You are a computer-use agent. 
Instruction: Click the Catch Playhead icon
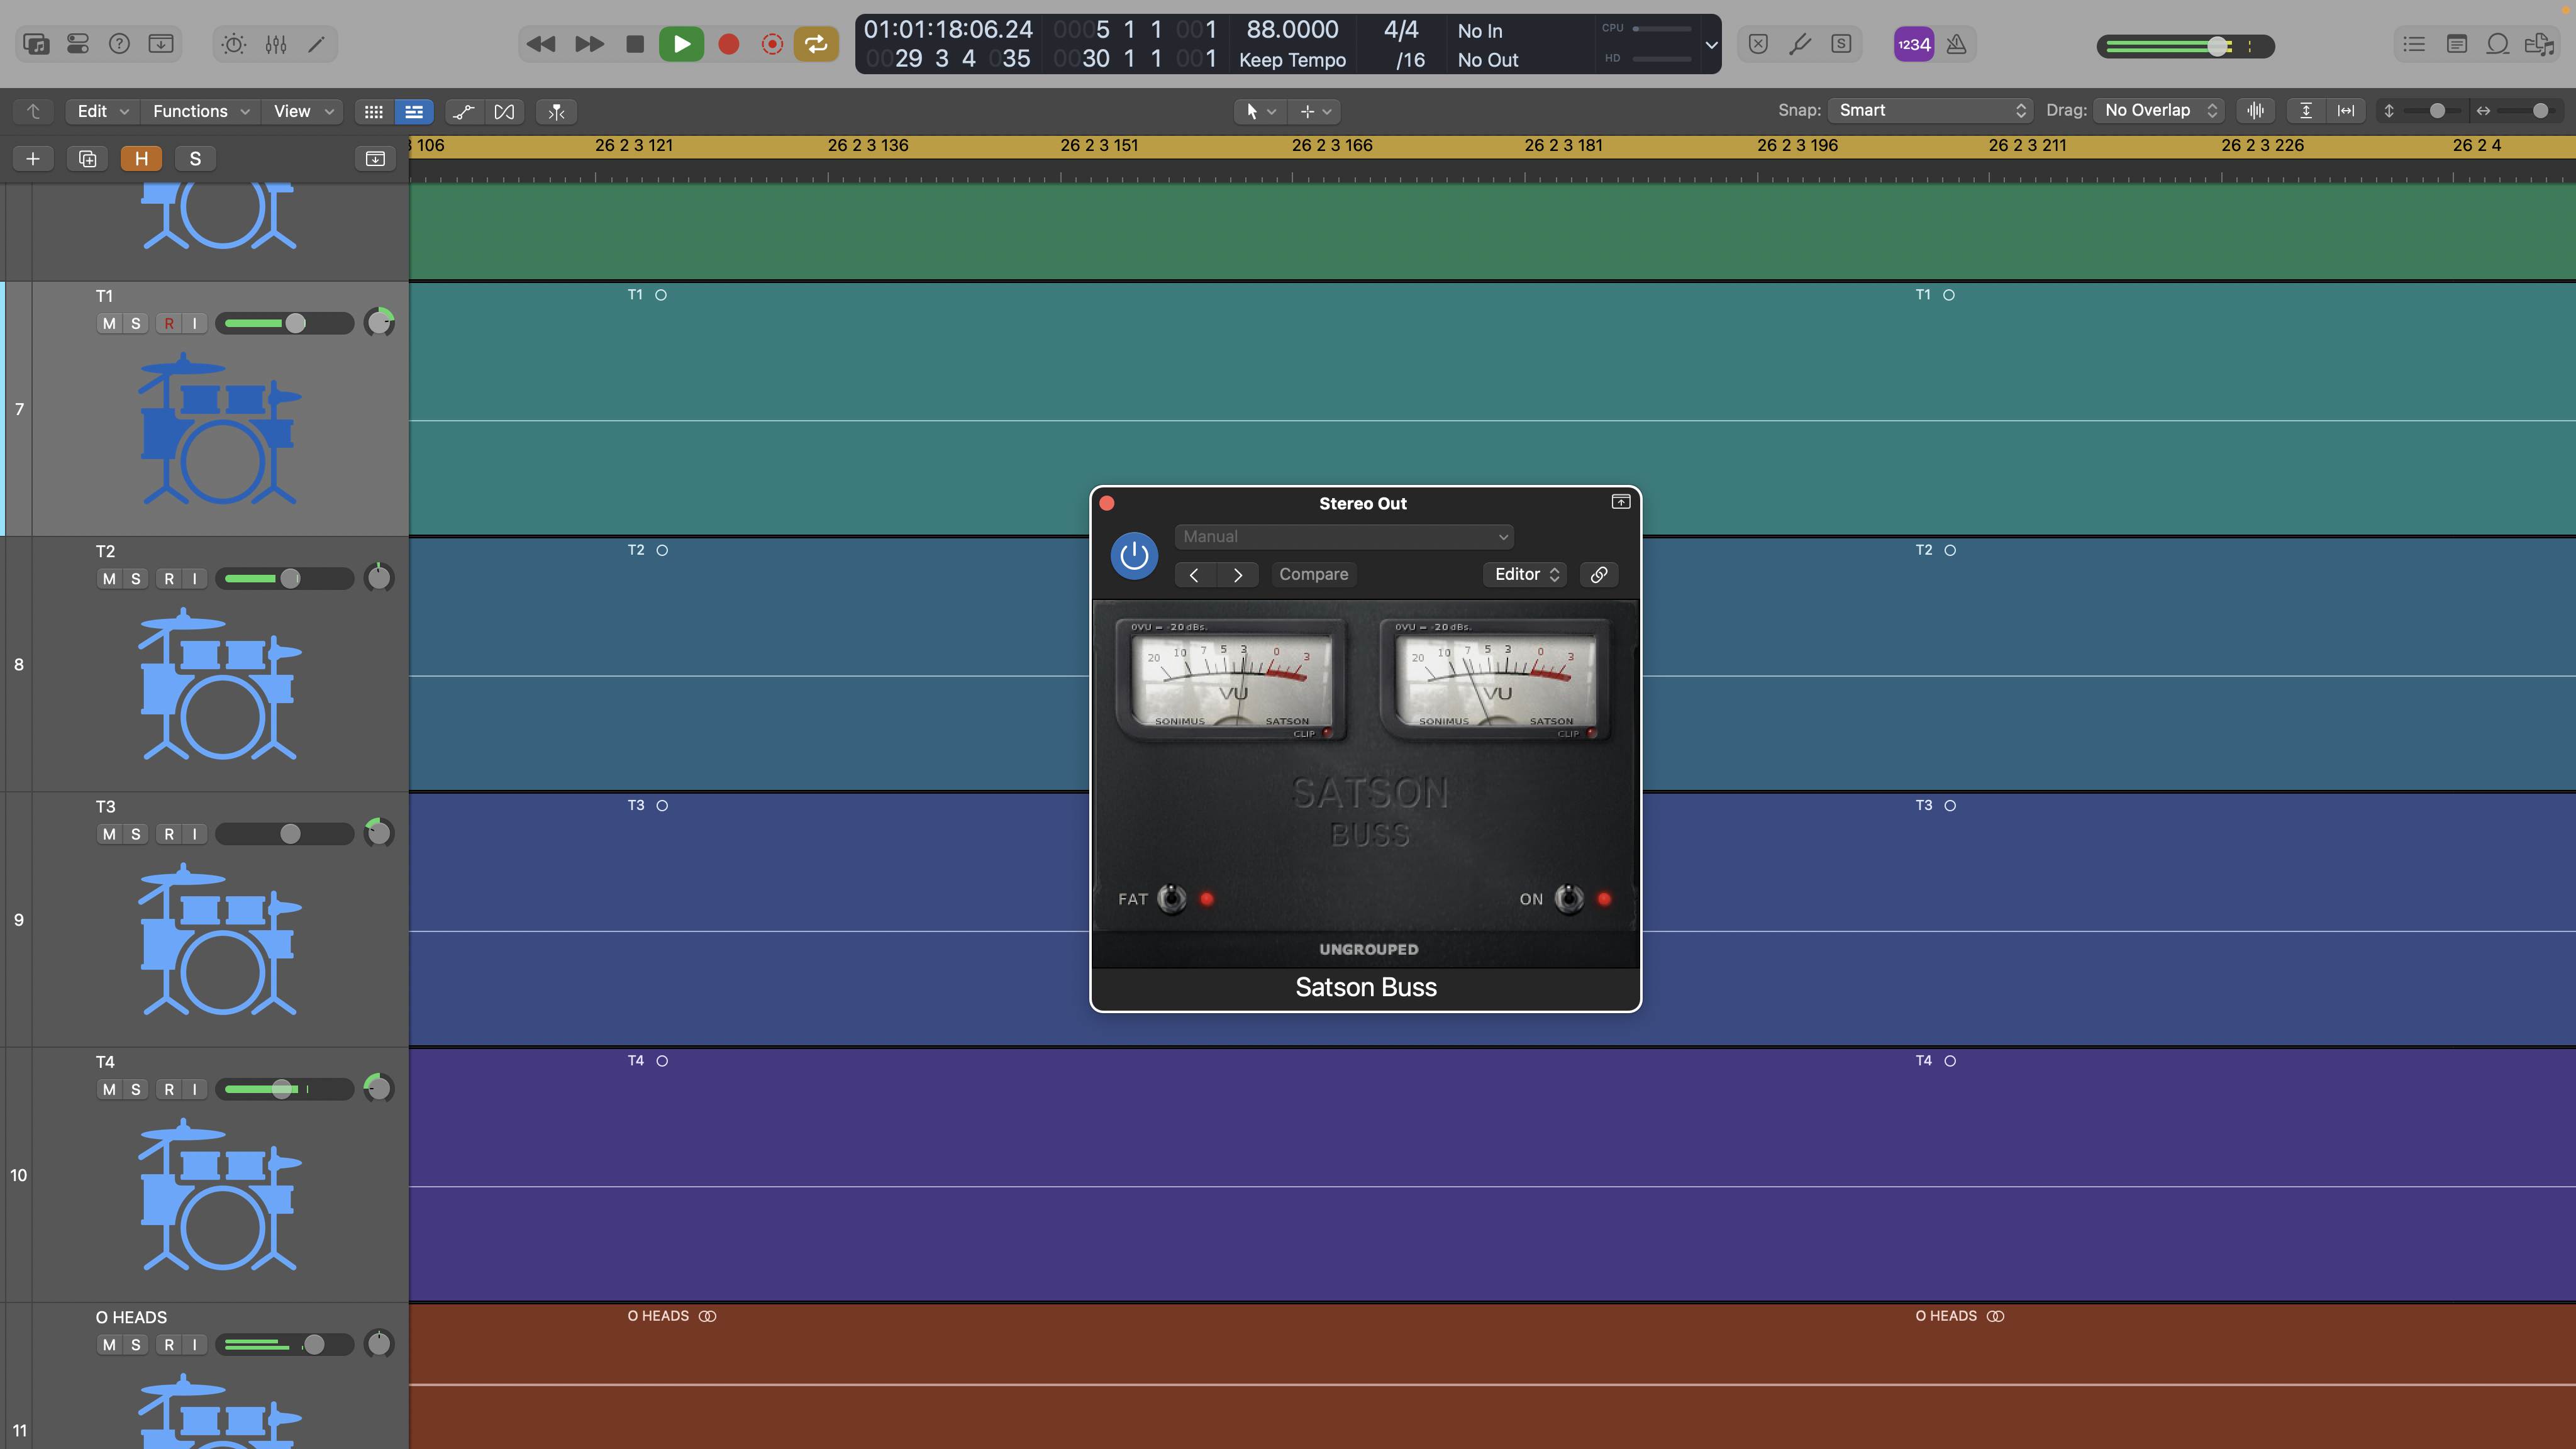(x=557, y=112)
